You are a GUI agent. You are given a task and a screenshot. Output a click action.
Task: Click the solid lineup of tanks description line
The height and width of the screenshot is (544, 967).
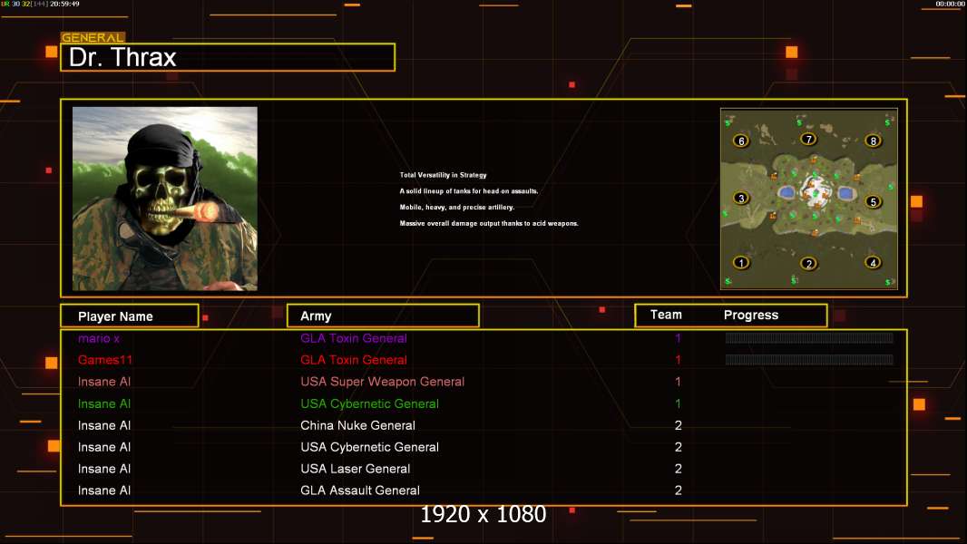[x=469, y=191]
